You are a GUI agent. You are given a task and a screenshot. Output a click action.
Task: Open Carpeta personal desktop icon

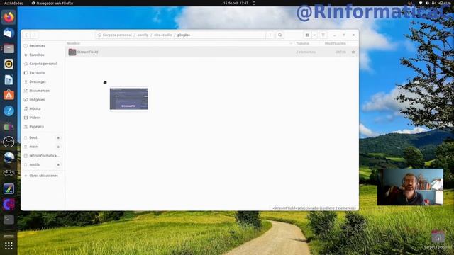pyautogui.click(x=438, y=240)
